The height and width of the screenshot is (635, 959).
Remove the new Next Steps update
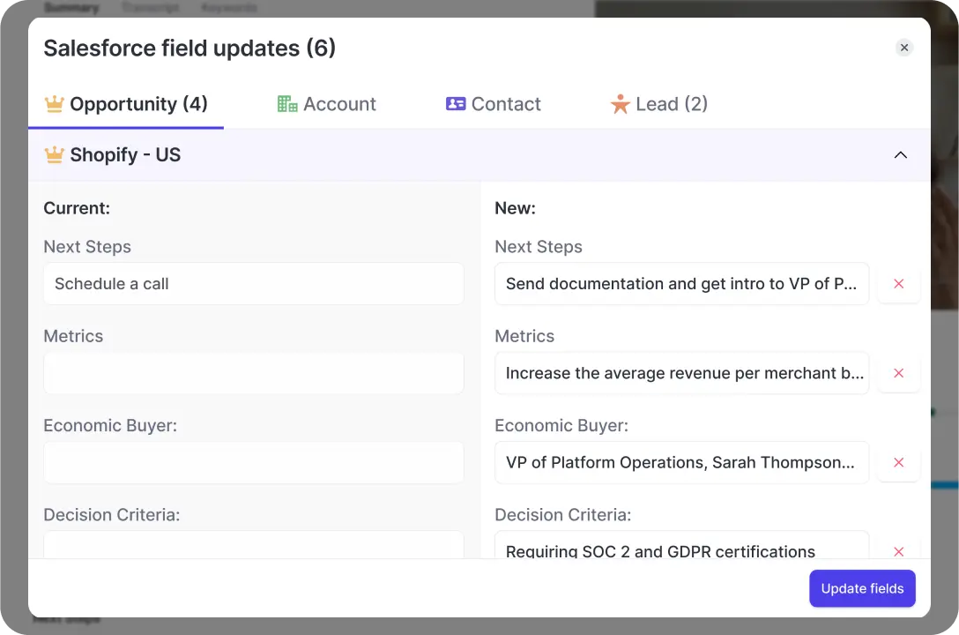click(x=898, y=284)
